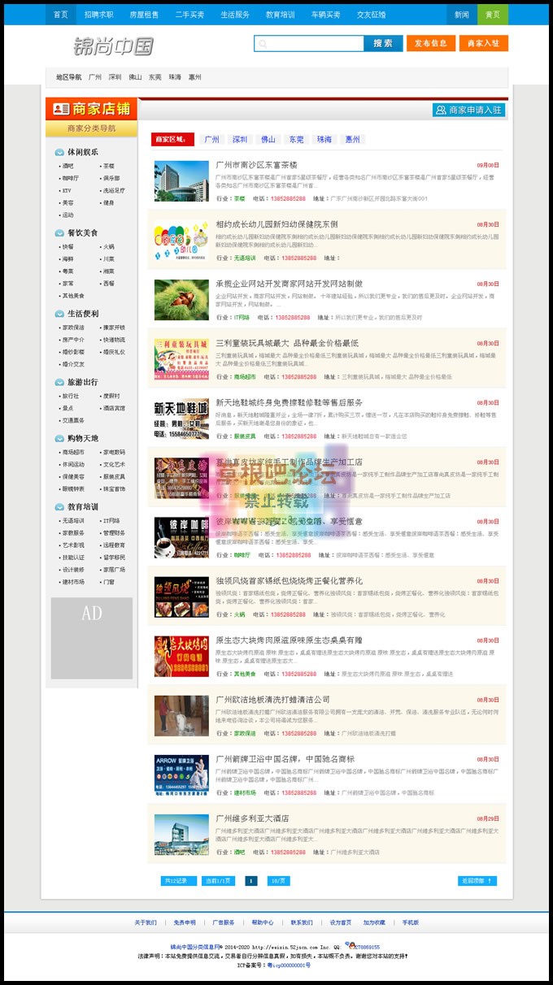Select 深圳 in the 地区导航 bar

coord(115,77)
